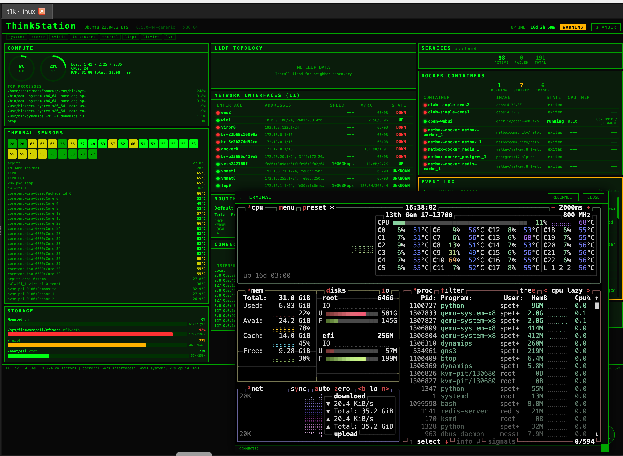
Task: Click the green status dot for tap0
Action: point(218,186)
